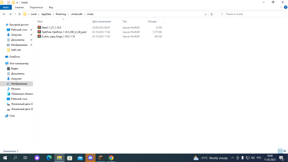Viewport: 288px width, 162px height.
Task: Sort by the Размер column header
Action: [x=152, y=22]
